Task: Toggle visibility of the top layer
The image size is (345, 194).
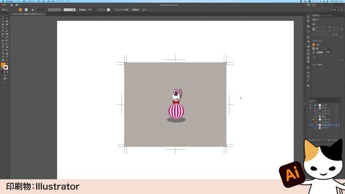Action: (x=310, y=105)
